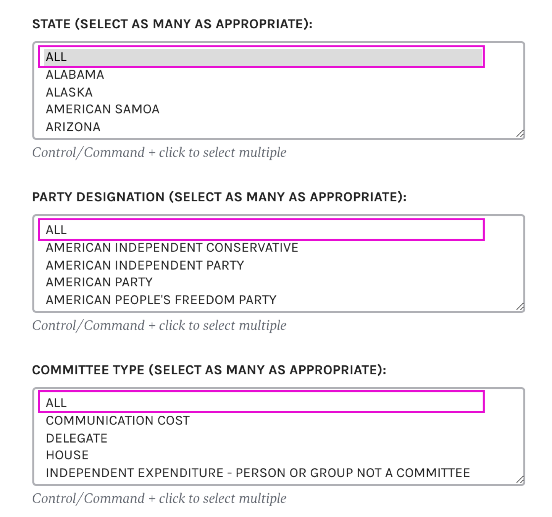Click the State list resize handle
The image size is (552, 517).
click(x=520, y=134)
